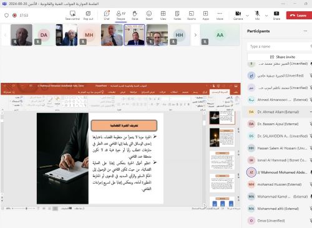The height and width of the screenshot is (228, 312).
Task: Open more options for Dr. Ahmed Allam
Action: click(x=311, y=112)
